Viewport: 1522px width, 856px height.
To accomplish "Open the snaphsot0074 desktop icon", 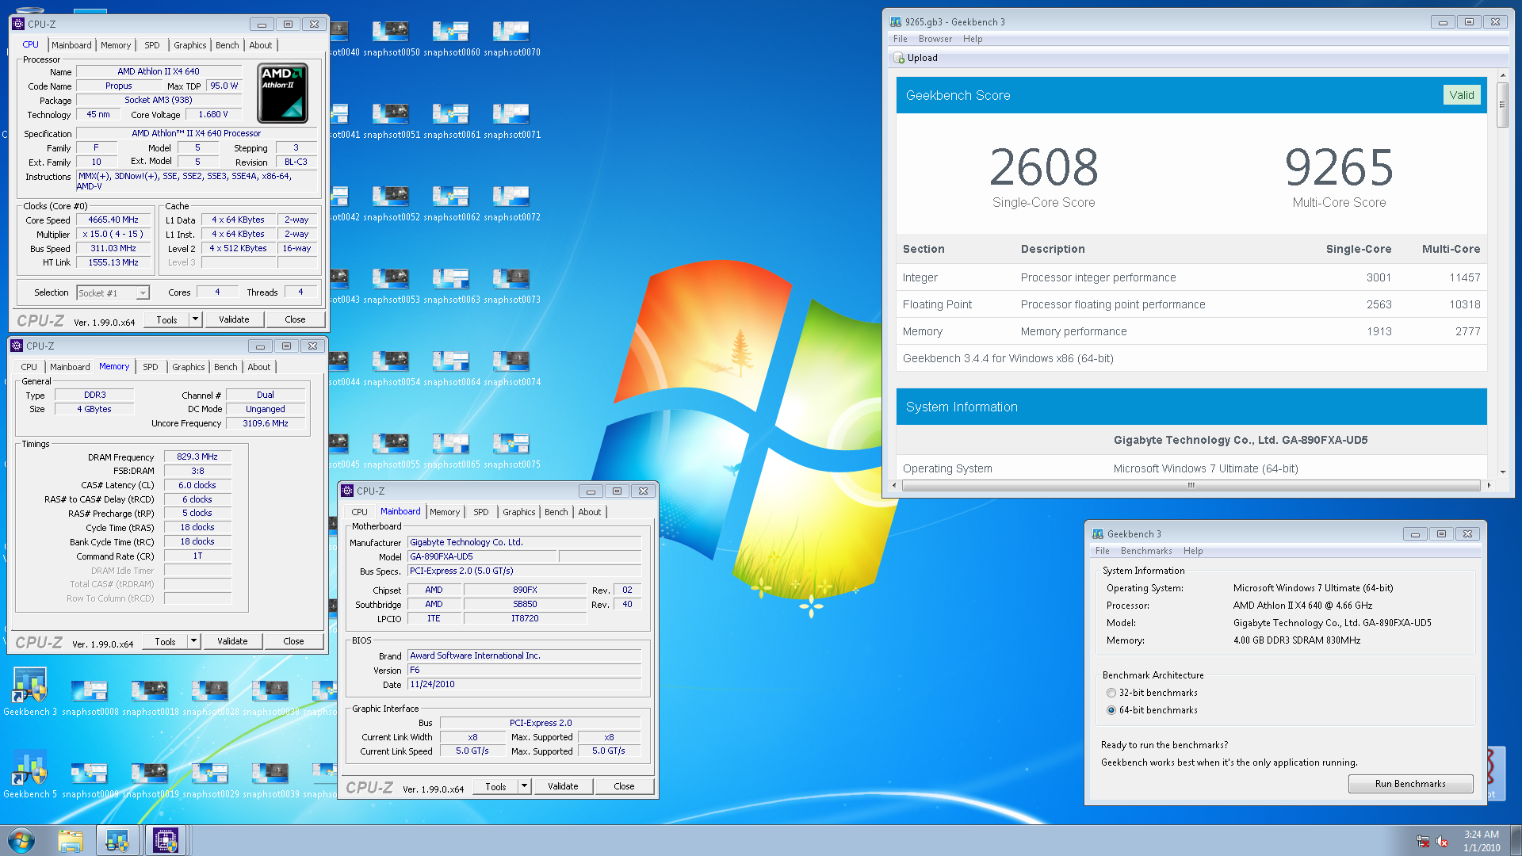I will (512, 369).
